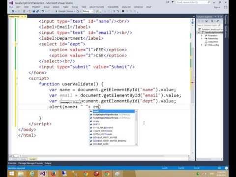
Task: Open the editor tab list dropdown arrow
Action: tap(194, 17)
